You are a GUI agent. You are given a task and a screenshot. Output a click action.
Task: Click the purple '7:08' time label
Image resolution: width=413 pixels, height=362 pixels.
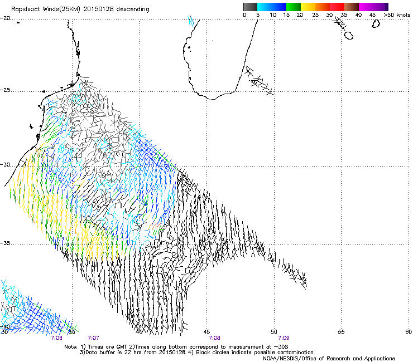point(215,338)
